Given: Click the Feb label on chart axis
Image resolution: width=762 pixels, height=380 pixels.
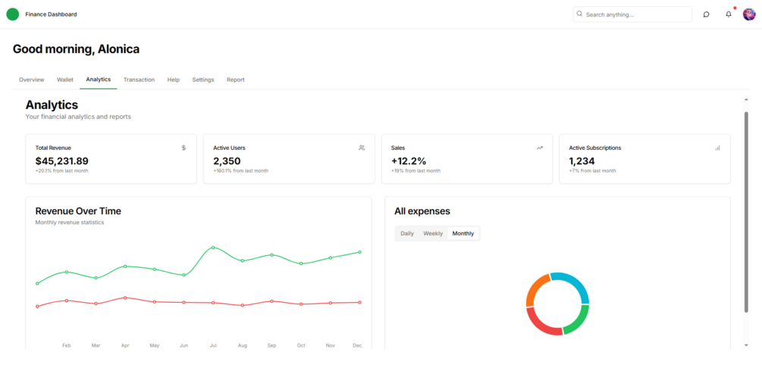Looking at the screenshot, I should tap(67, 345).
